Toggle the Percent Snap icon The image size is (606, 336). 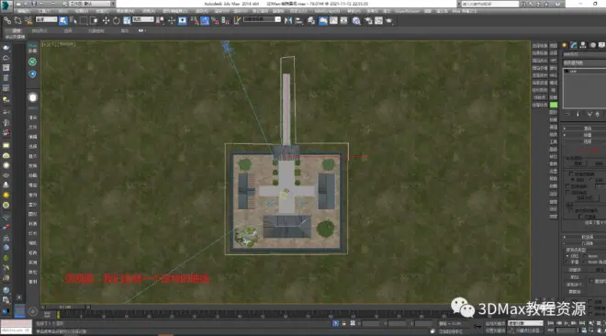(215, 20)
